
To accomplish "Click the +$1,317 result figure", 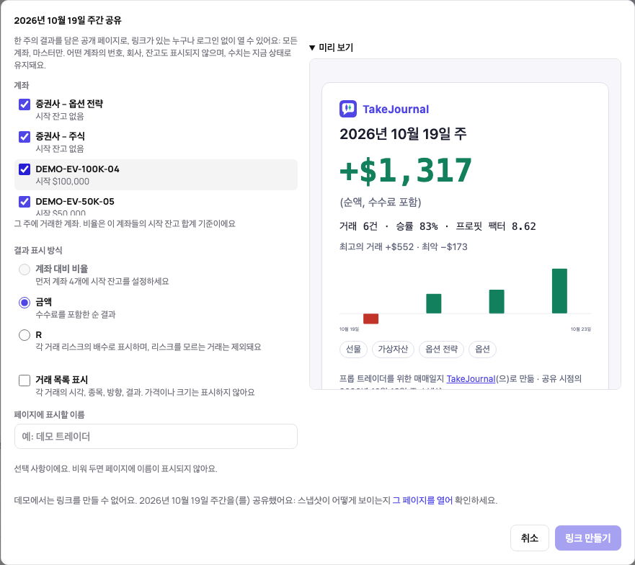I will pyautogui.click(x=406, y=171).
